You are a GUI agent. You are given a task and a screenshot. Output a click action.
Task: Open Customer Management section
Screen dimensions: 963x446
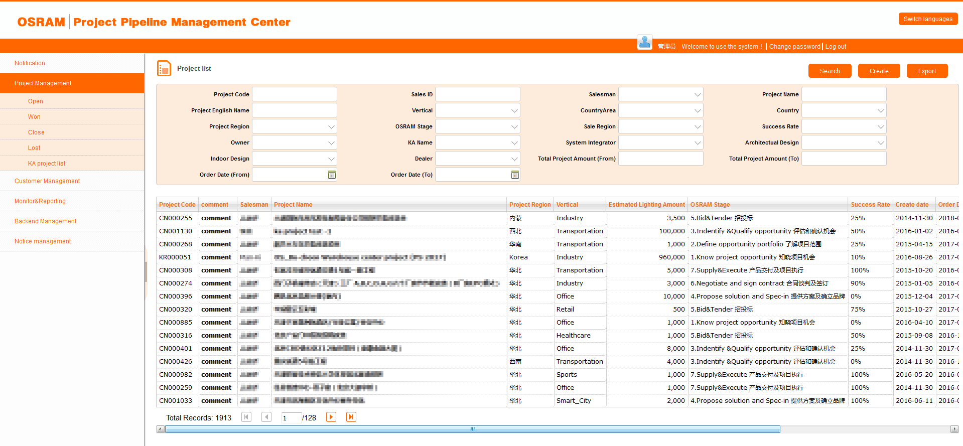pyautogui.click(x=72, y=181)
